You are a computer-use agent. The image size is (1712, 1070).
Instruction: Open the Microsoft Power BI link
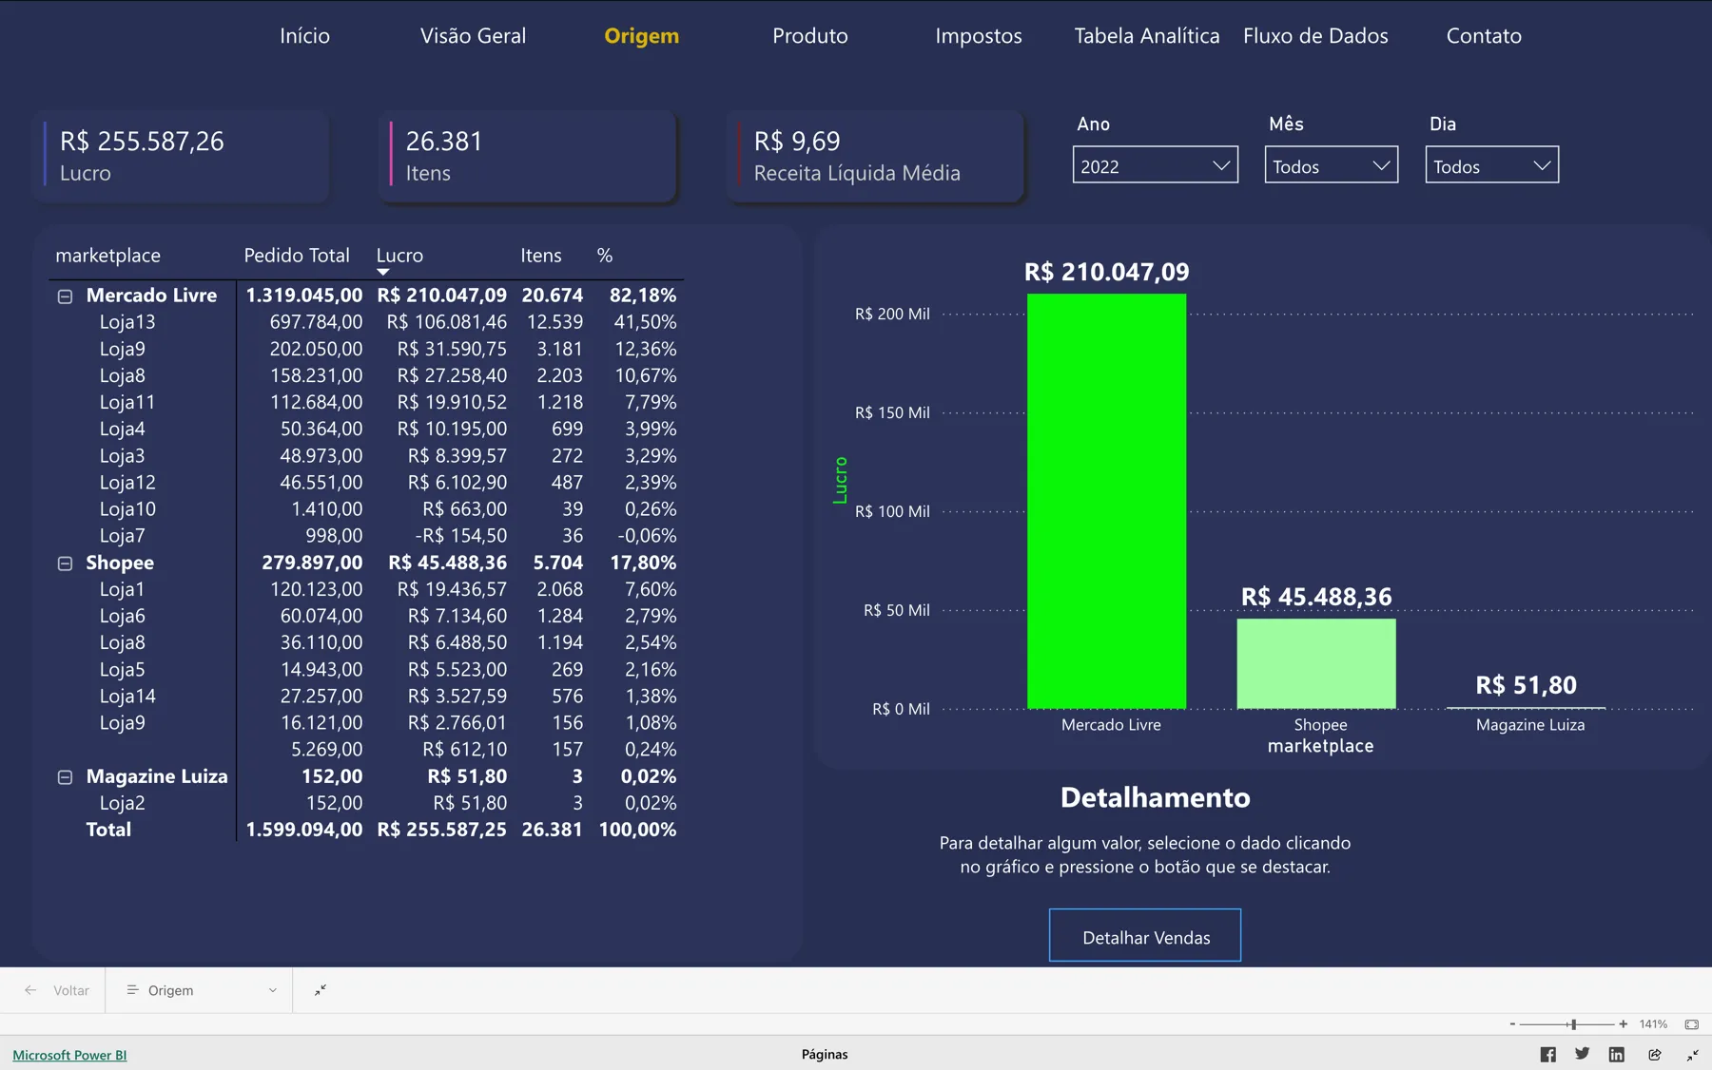pos(68,1055)
